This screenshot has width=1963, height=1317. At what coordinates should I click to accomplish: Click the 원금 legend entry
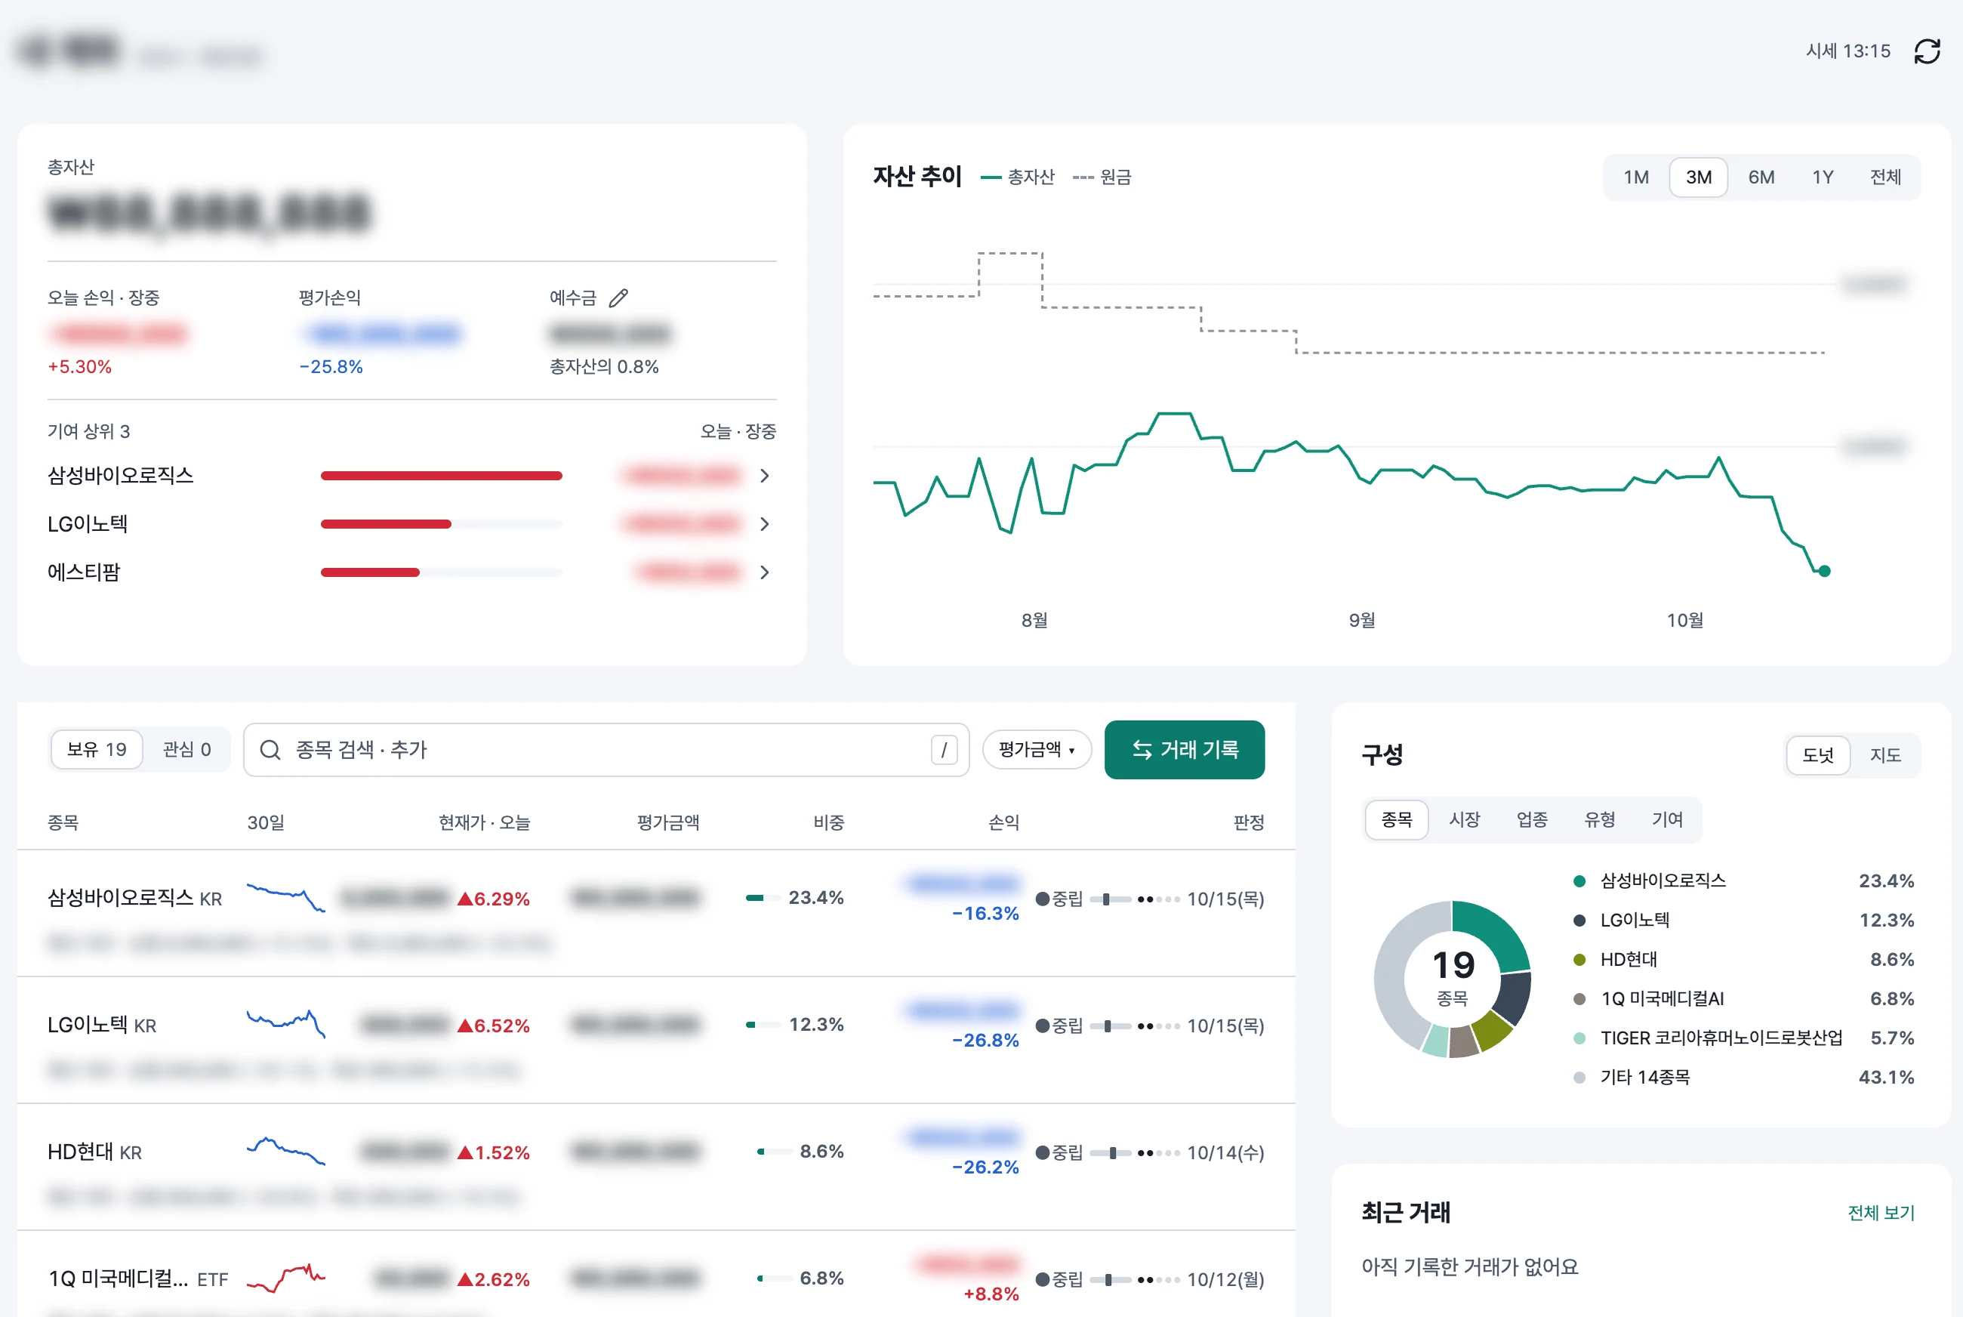(x=1102, y=177)
